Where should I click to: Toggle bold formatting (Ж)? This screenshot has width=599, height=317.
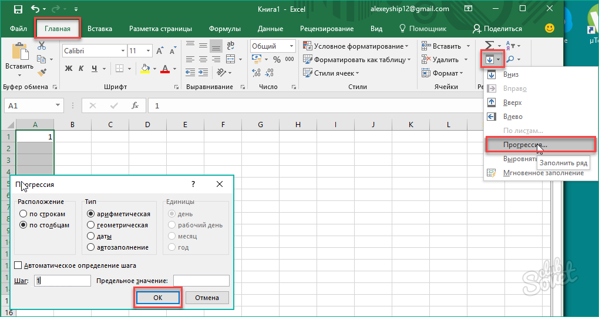coord(69,69)
